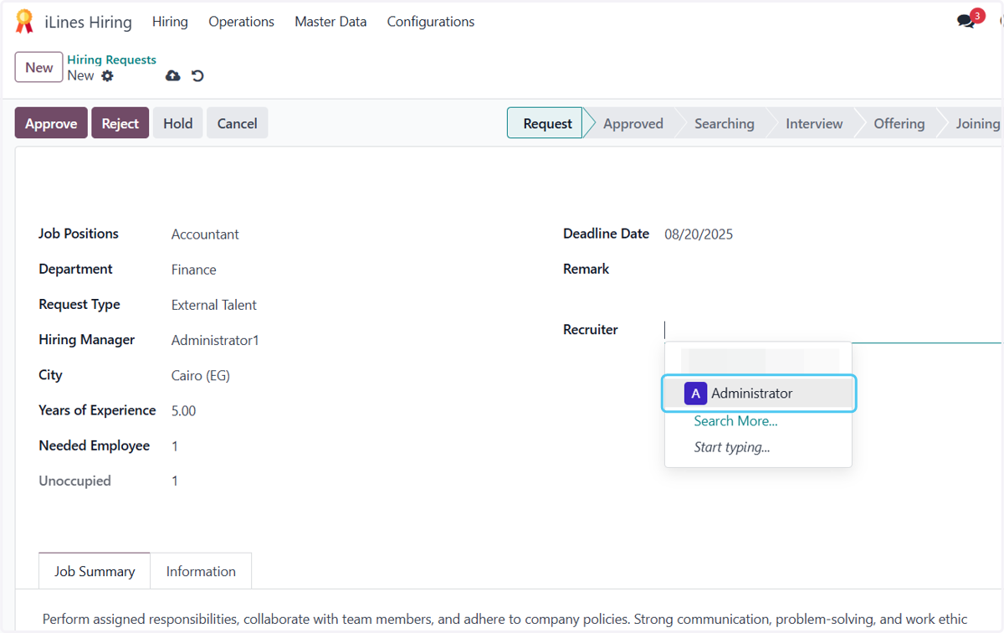Open Job Positions field showing Accountant
The image size is (1004, 633).
click(205, 234)
